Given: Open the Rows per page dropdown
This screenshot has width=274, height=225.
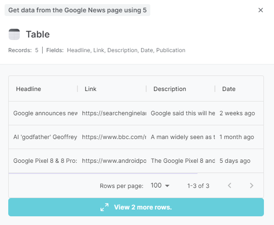Looking at the screenshot, I should tap(160, 186).
